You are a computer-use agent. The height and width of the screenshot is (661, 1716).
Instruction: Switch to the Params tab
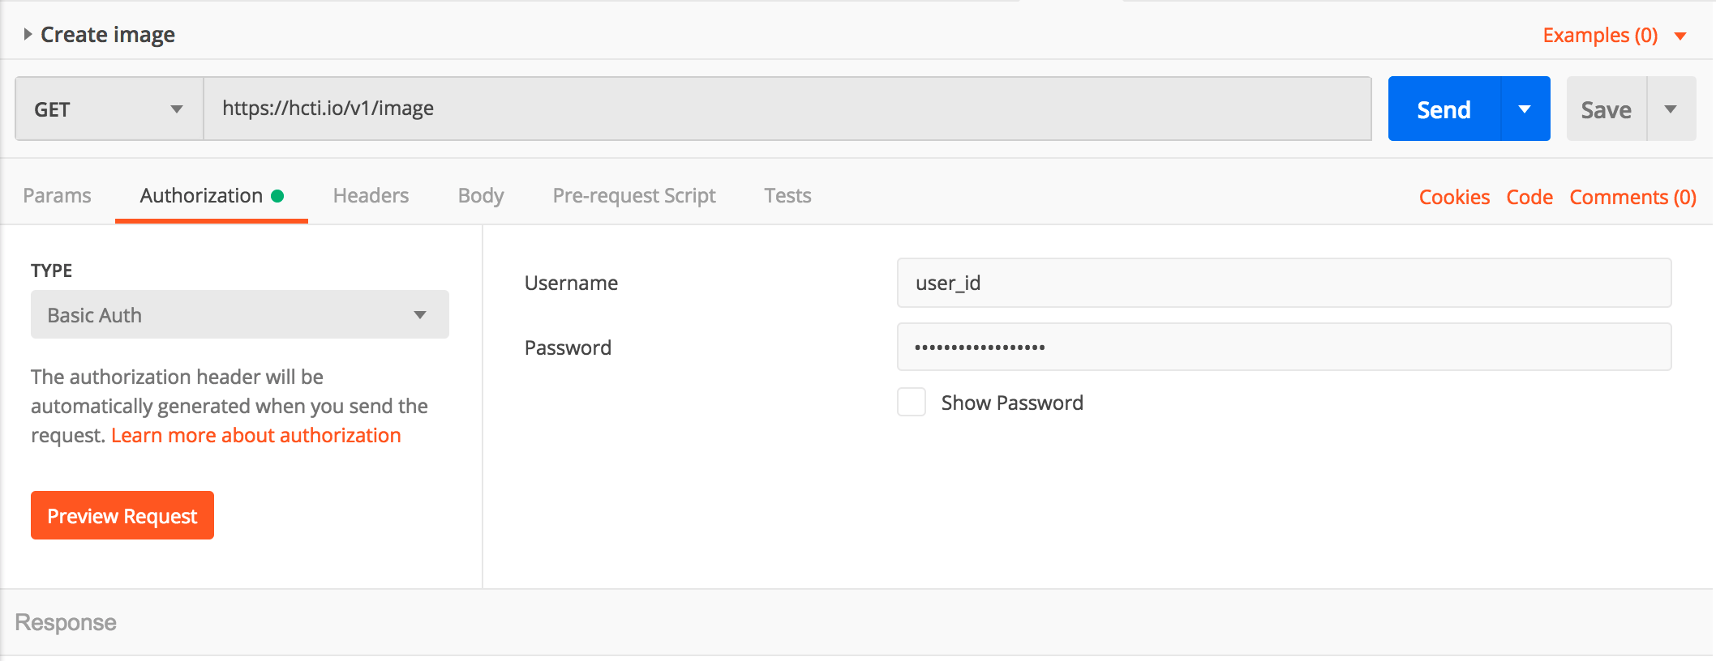57,196
